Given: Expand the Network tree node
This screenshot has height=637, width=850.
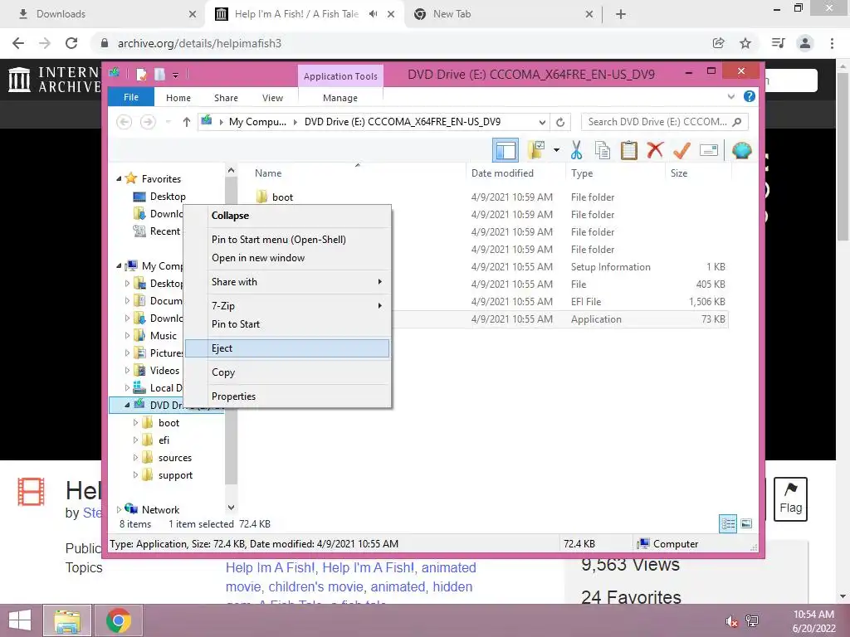Looking at the screenshot, I should (x=119, y=510).
